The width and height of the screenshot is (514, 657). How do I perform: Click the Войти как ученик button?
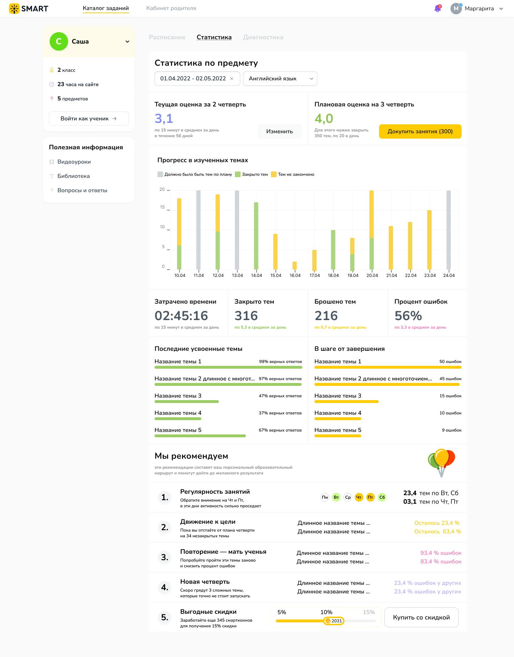pyautogui.click(x=89, y=119)
